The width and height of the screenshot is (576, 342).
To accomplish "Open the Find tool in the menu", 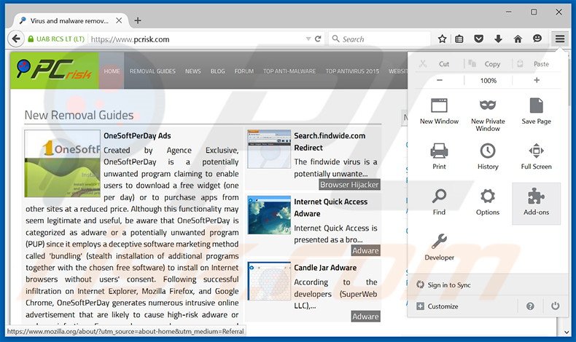I will click(x=439, y=203).
